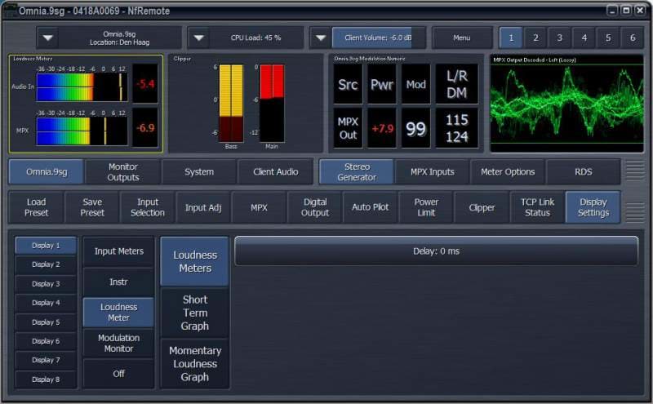Select Display 8
Image resolution: width=653 pixels, height=404 pixels.
click(46, 380)
